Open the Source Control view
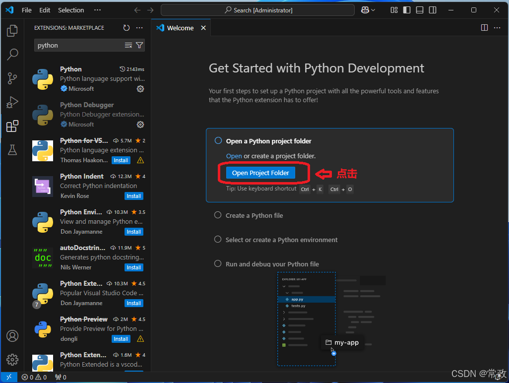The width and height of the screenshot is (509, 383). (x=12, y=78)
